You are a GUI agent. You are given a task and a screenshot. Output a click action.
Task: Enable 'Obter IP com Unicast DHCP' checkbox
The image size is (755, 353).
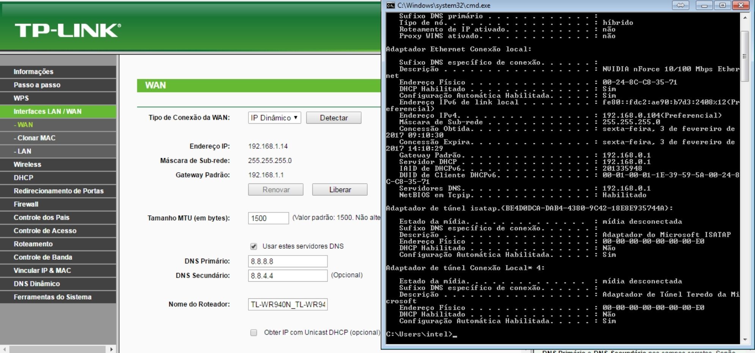tap(254, 333)
